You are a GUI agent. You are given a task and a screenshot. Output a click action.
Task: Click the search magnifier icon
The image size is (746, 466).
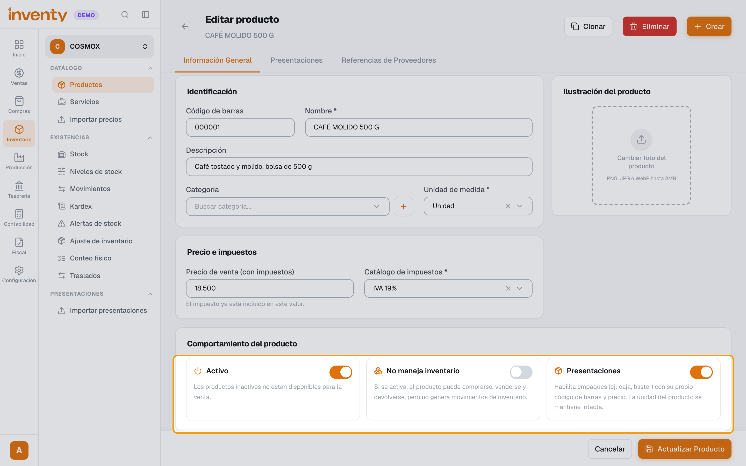pyautogui.click(x=125, y=14)
